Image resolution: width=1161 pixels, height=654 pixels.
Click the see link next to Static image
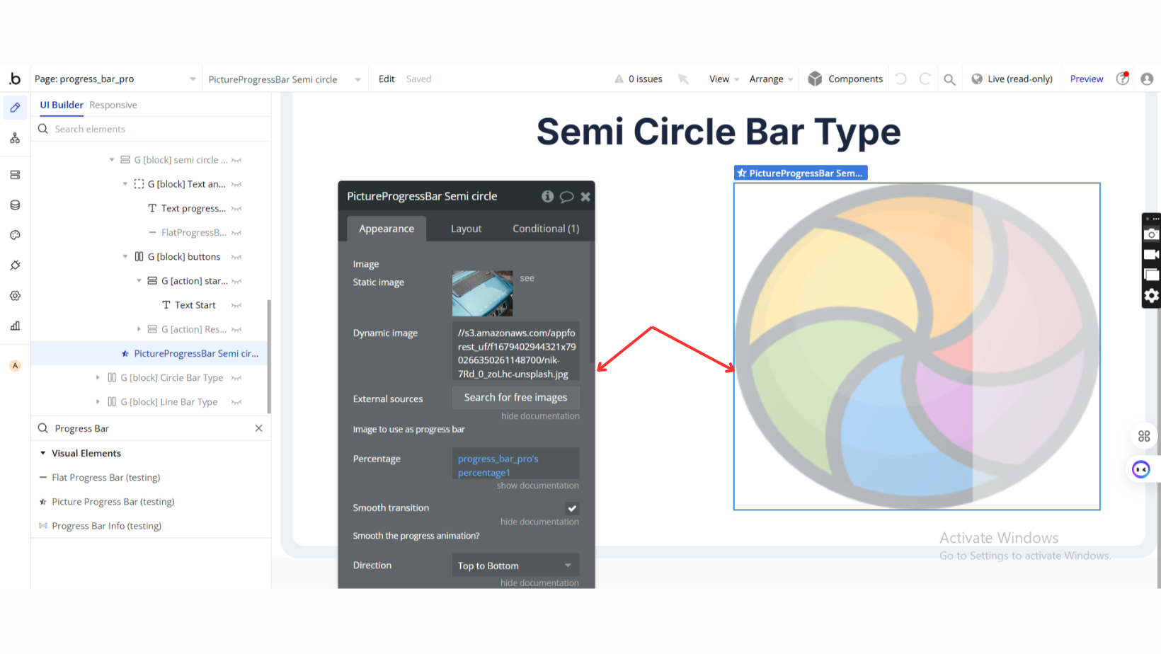tap(527, 278)
